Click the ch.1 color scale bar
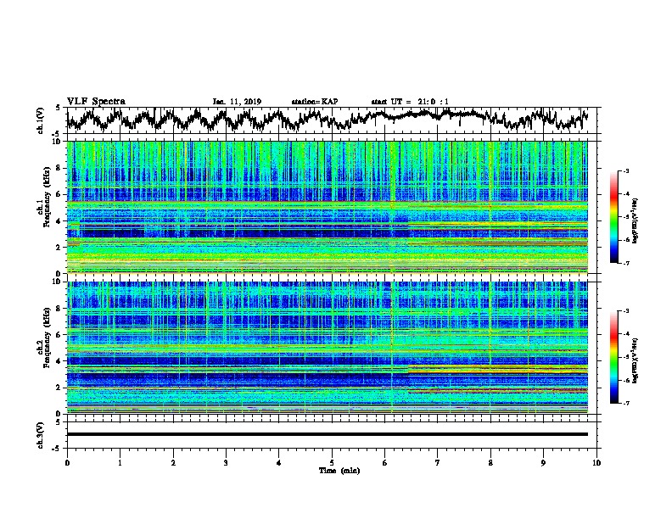 pyautogui.click(x=613, y=217)
